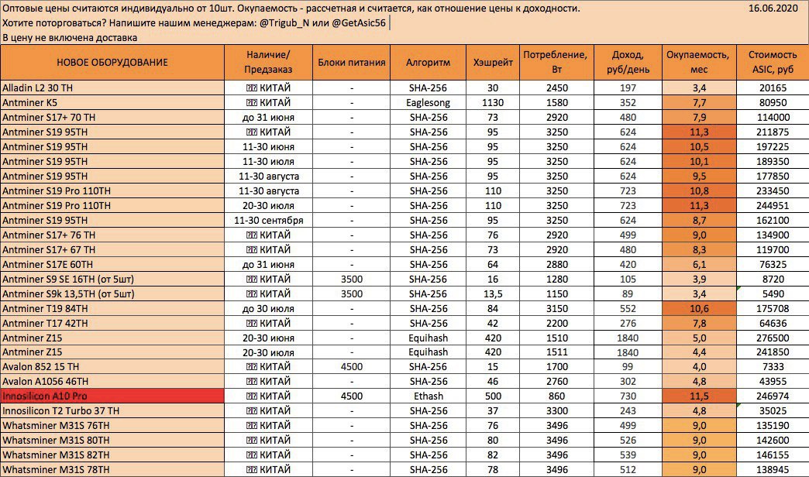Click the "Стоимость ASIC, руб" column header

click(x=773, y=63)
